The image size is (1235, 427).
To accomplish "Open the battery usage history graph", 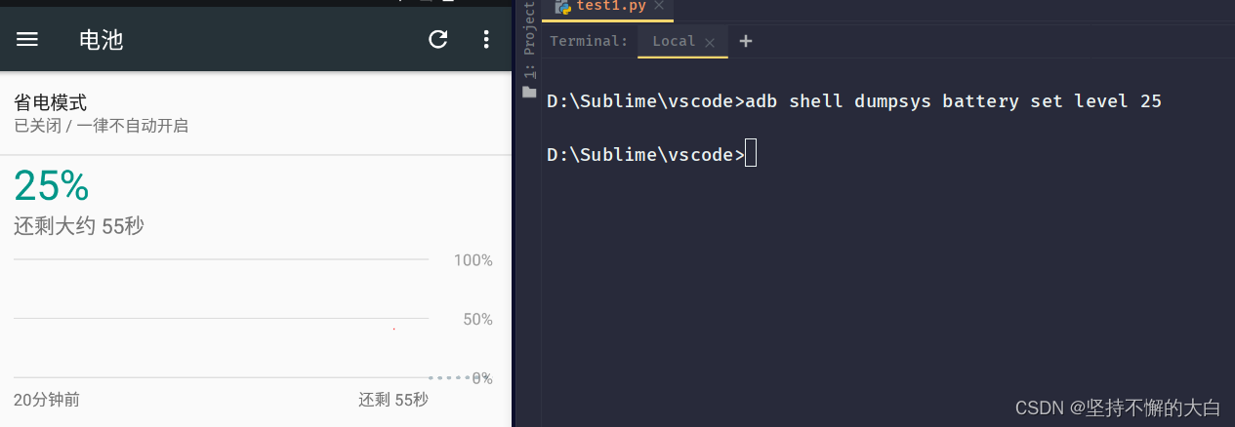I will (x=253, y=318).
